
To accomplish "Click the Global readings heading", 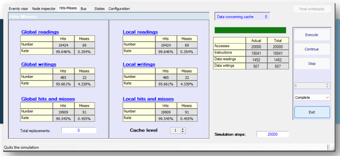I will point(40,32).
